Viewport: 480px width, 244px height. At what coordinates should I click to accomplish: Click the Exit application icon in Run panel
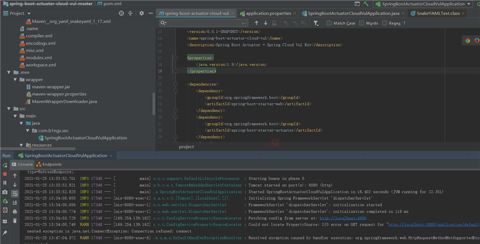(5, 210)
